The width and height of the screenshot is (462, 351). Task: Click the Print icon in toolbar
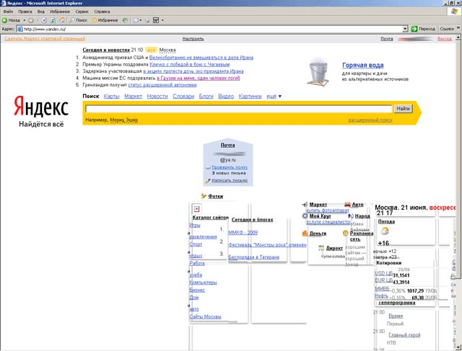[x=147, y=20]
